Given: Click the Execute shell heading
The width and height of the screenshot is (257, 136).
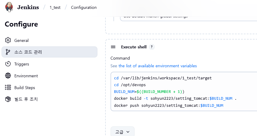Looking at the screenshot, I should click(134, 47).
